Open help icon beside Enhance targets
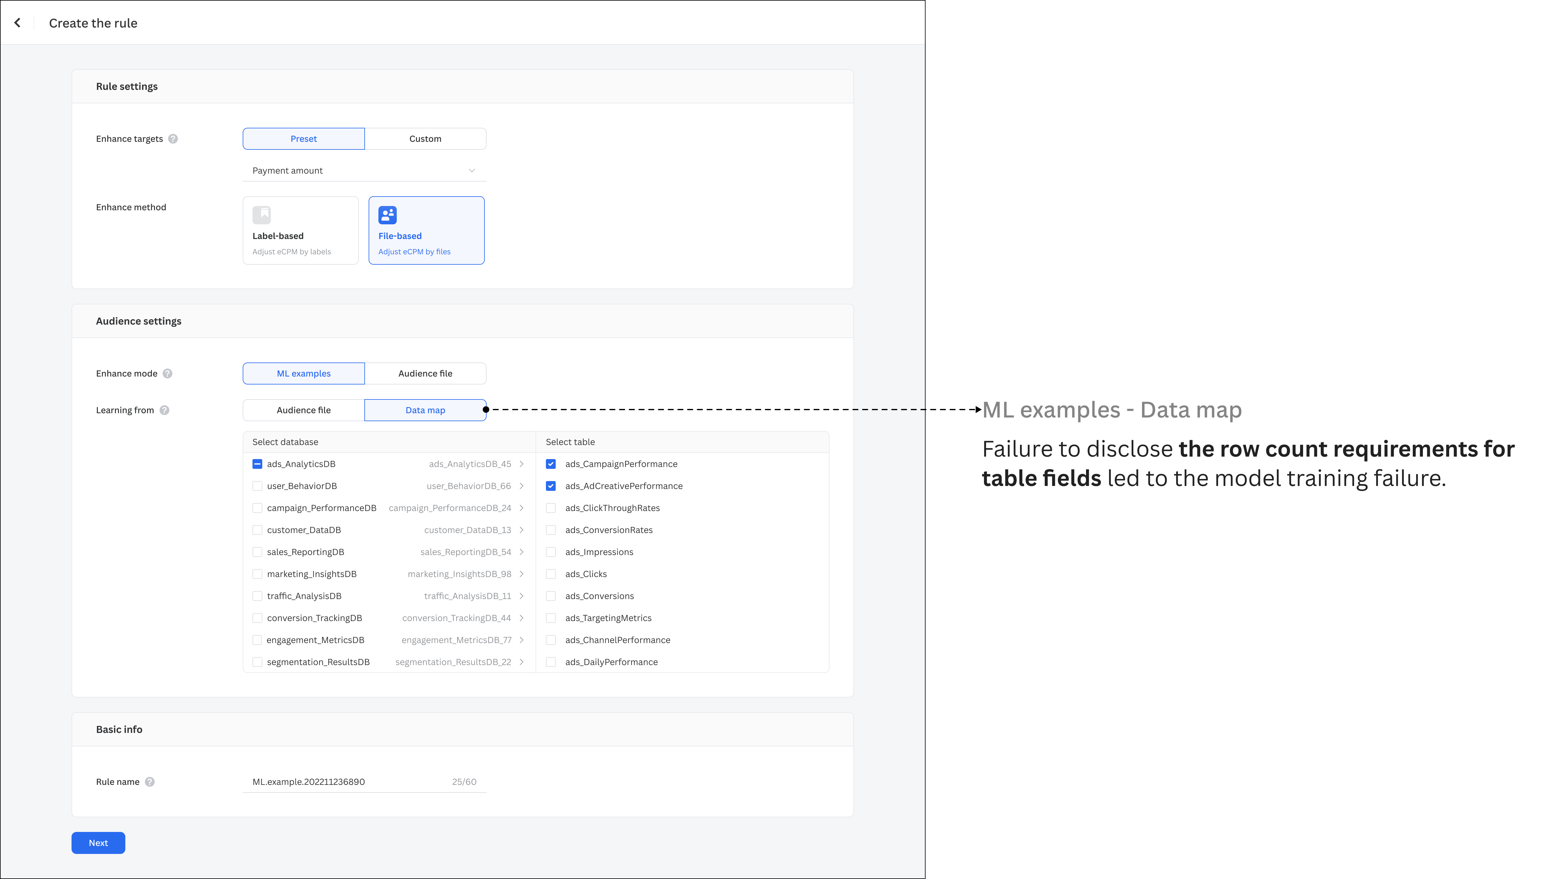This screenshot has height=879, width=1565. click(173, 139)
